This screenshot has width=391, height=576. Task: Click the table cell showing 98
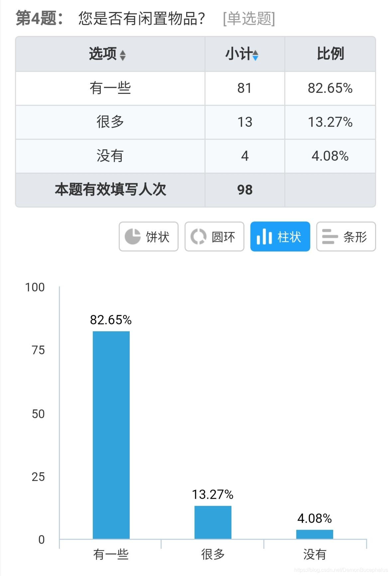[x=245, y=190]
